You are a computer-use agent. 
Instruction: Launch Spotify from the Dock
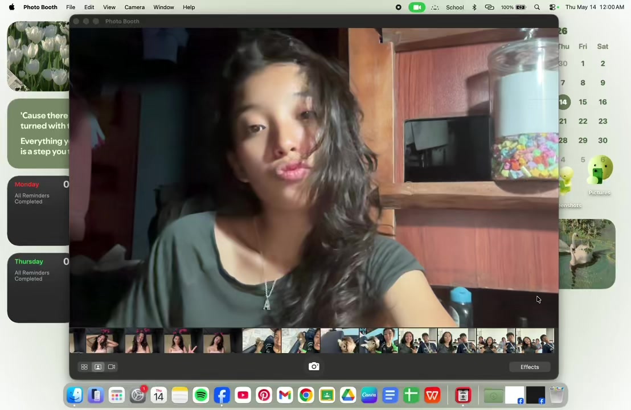tap(201, 395)
